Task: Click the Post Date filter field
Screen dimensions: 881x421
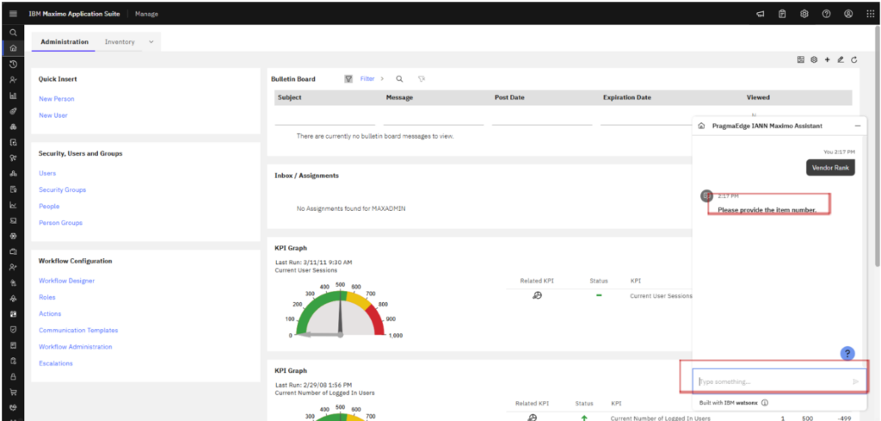Action: pos(542,118)
